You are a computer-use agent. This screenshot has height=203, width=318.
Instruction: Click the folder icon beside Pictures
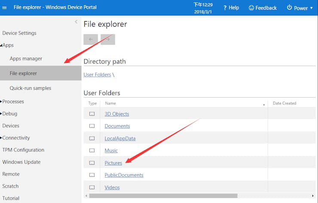click(x=92, y=163)
